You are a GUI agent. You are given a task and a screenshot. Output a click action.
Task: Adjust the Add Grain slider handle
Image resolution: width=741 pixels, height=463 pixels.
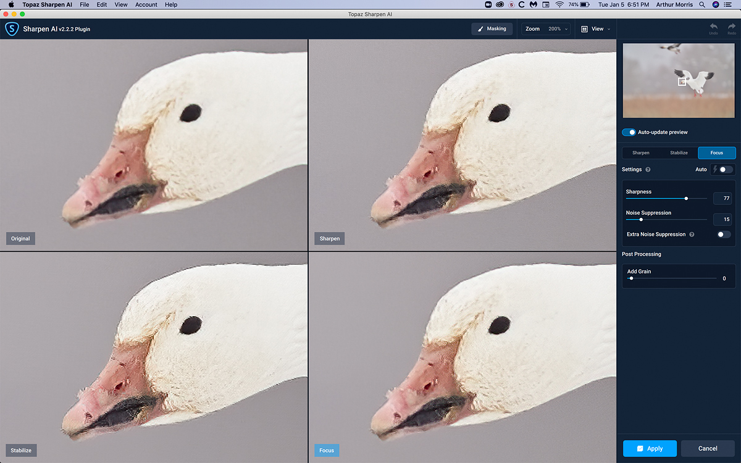[631, 278]
